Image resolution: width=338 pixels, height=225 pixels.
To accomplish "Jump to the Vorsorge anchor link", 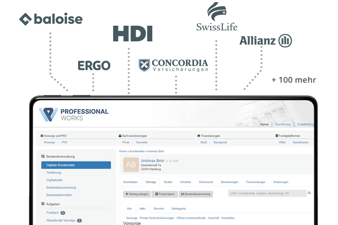I will 132,218.
